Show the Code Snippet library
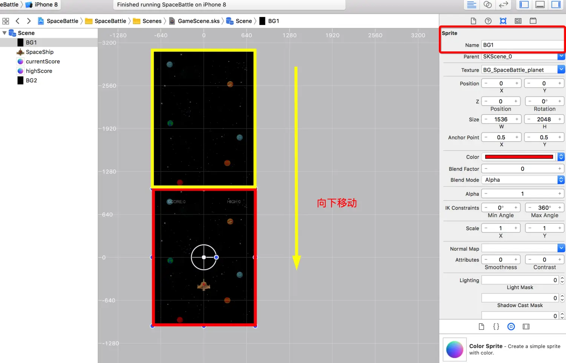The image size is (566, 363). [496, 327]
